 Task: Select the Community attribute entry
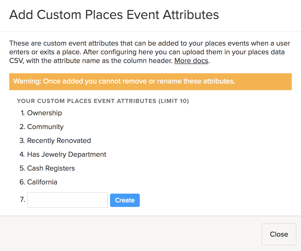tap(45, 127)
